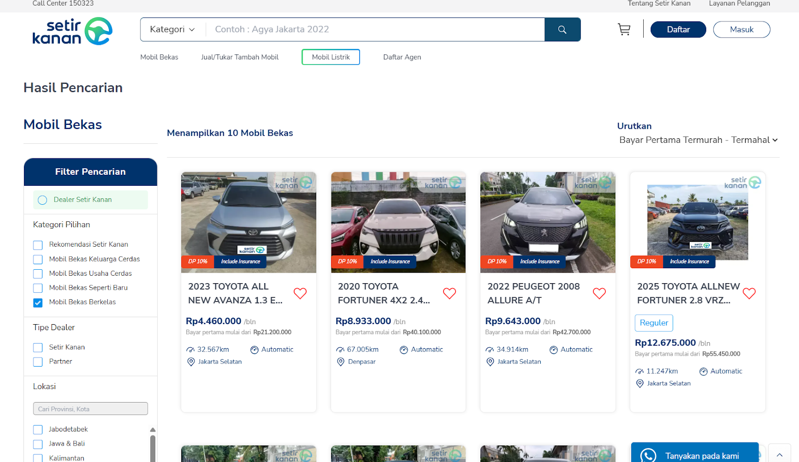Screen dimensions: 799x462
Task: Check Rekomendasi Setir Kanan checkbox
Action: pos(38,245)
